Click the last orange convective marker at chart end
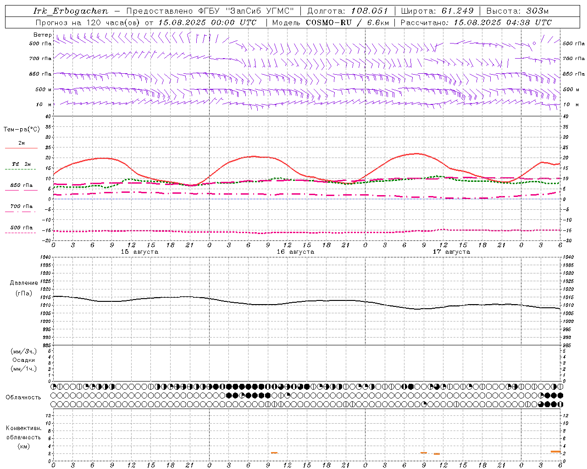 [x=556, y=452]
